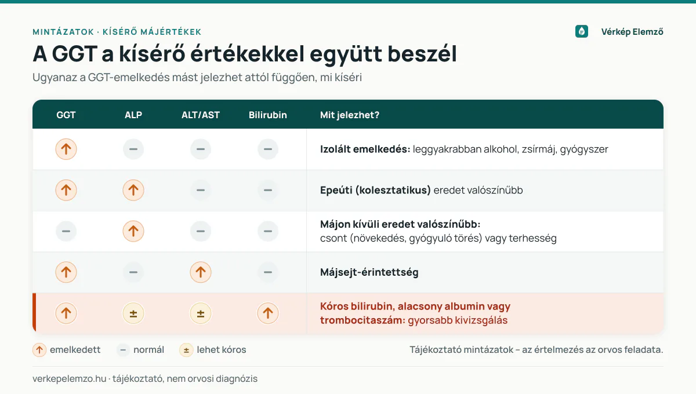Click the ALT/AST normal dash in the Izolált emelkedés row
The width and height of the screenshot is (696, 394).
pos(201,149)
